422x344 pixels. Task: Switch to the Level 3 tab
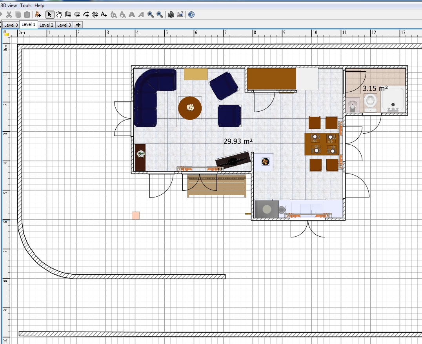point(64,25)
